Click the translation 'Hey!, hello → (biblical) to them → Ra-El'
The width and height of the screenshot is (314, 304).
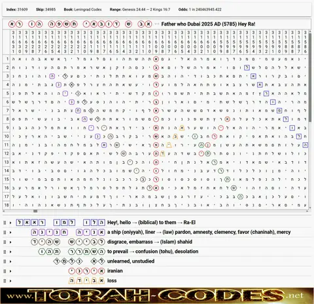[151, 223]
